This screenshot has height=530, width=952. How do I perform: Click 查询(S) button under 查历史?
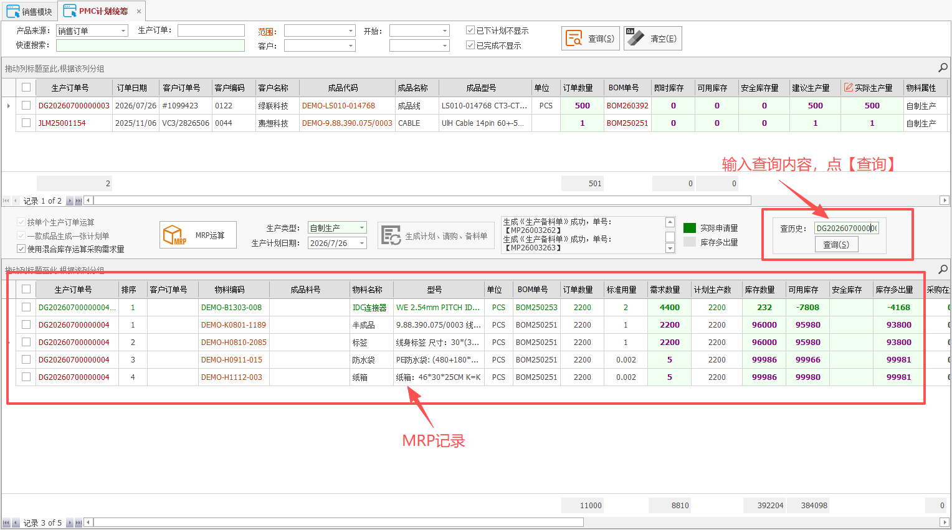[x=836, y=245]
